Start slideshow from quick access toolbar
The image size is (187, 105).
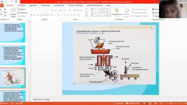tap(16, 2)
